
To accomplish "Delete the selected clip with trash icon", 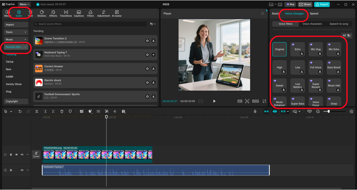I will pyautogui.click(x=62, y=111).
